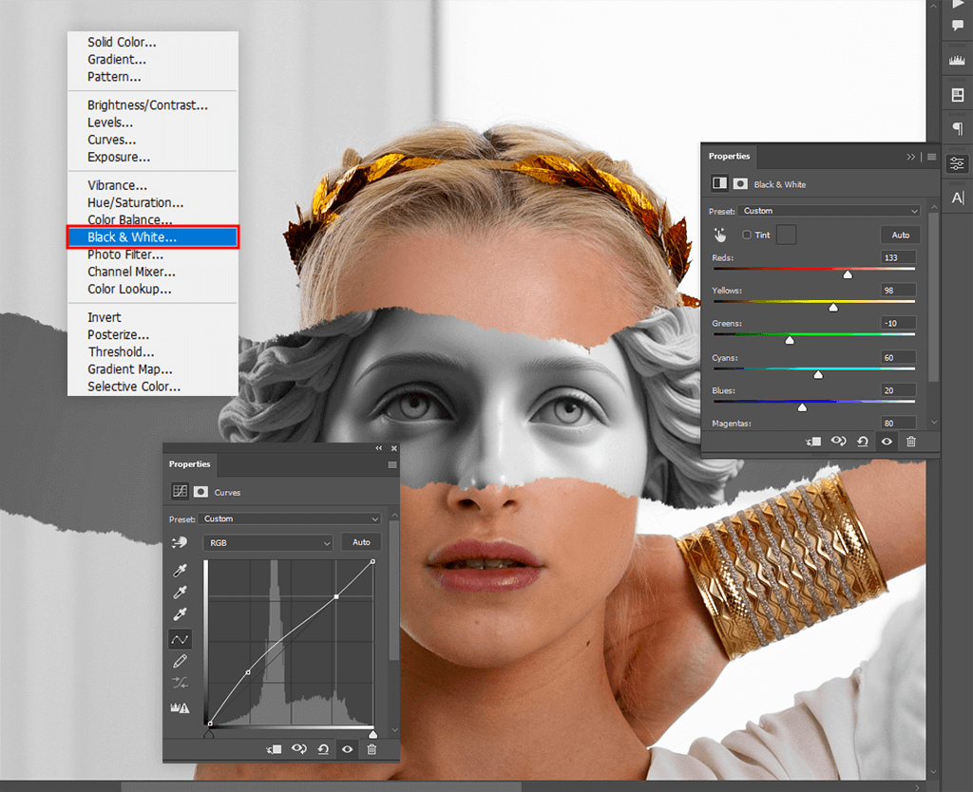Select the pencil draw-curve tool
Viewport: 973px width, 792px height.
click(180, 661)
